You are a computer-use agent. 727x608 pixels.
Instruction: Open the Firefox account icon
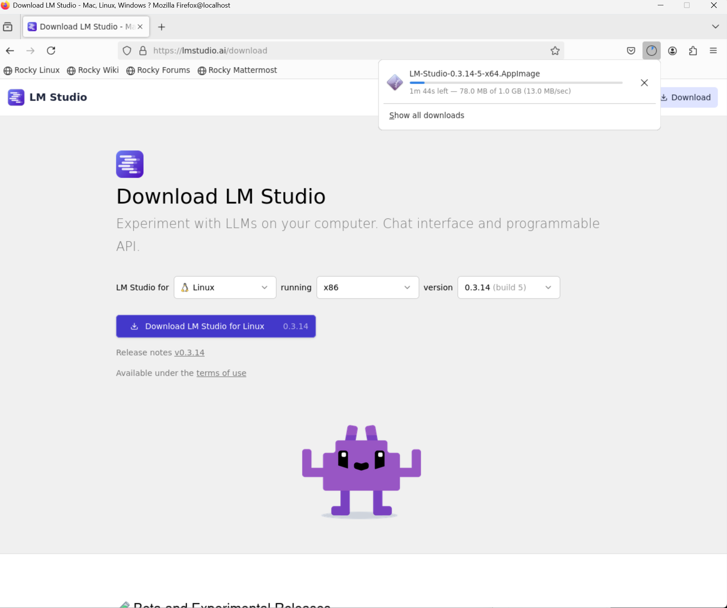click(672, 51)
